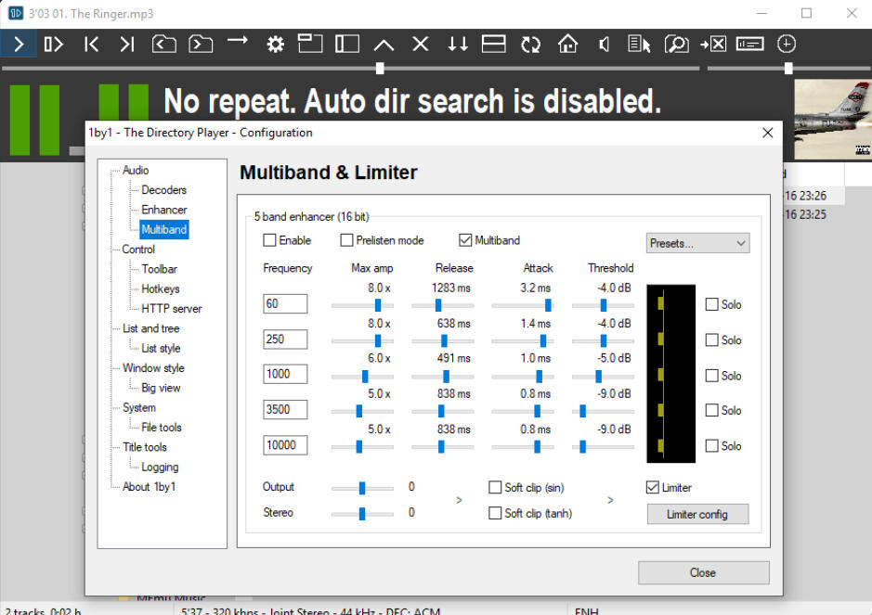Viewport: 872px width, 615px height.
Task: Enable Solo for the 10000 Hz band
Action: (712, 445)
